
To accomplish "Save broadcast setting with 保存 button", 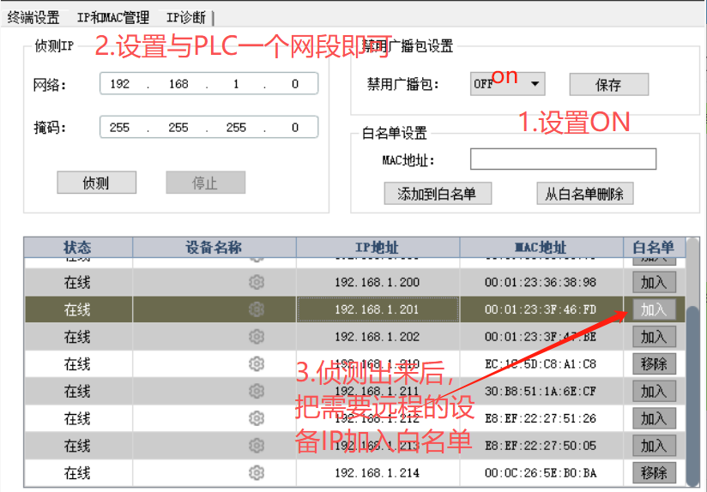I will coord(608,85).
